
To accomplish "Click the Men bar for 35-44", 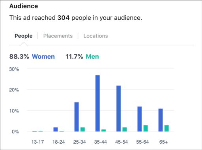I will coord(104,130).
